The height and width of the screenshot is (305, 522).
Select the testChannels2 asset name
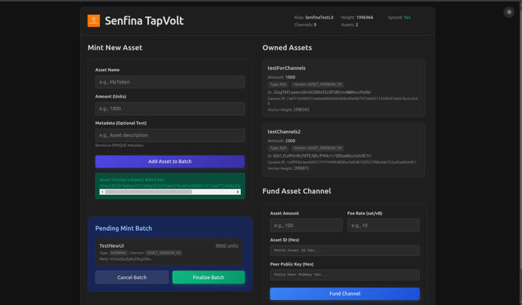284,131
